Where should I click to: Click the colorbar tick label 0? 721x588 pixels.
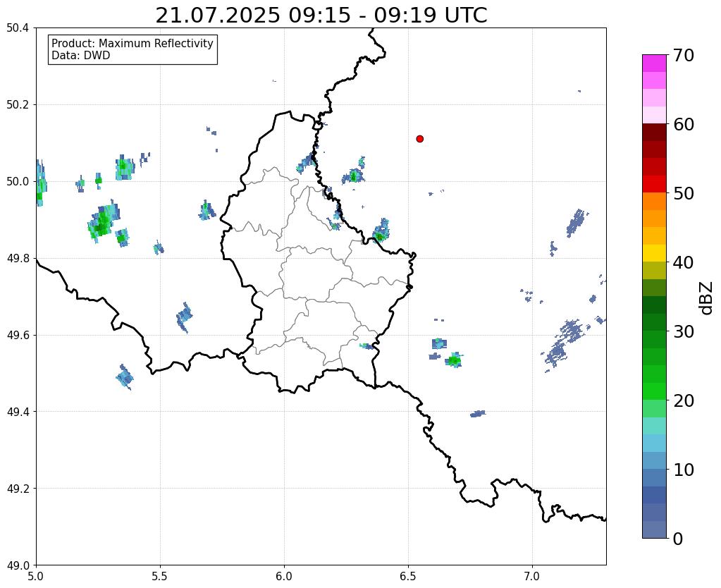(678, 539)
